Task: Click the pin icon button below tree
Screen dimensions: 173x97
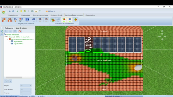Action: click(10, 81)
